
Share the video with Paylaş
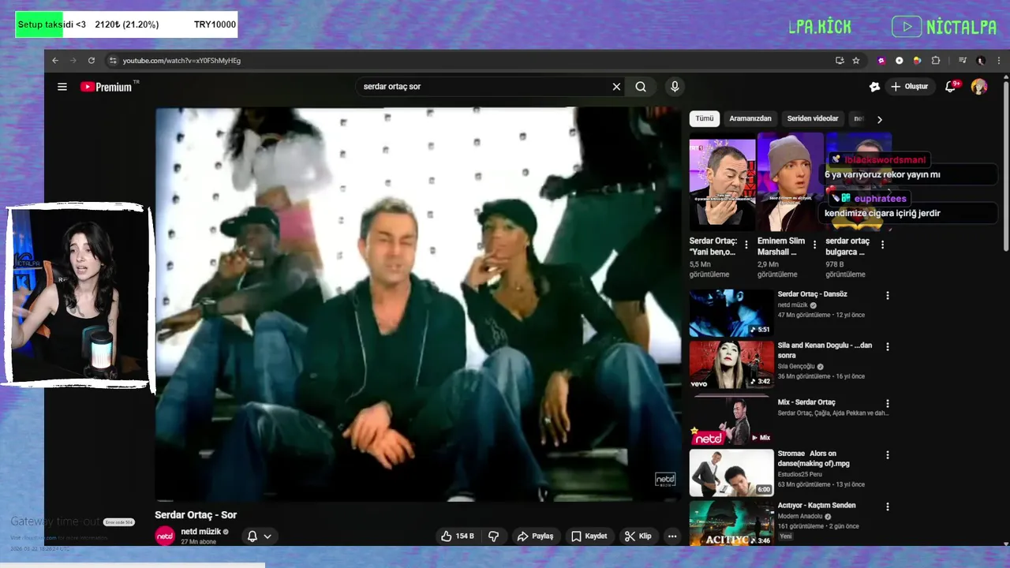tap(535, 536)
